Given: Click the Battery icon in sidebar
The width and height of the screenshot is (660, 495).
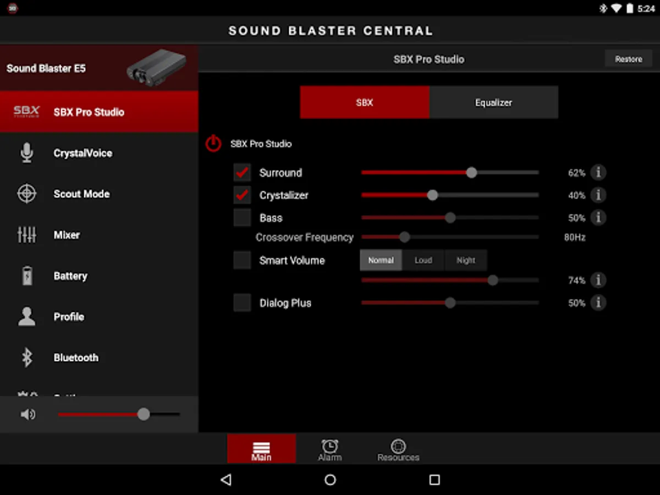Looking at the screenshot, I should pyautogui.click(x=26, y=276).
